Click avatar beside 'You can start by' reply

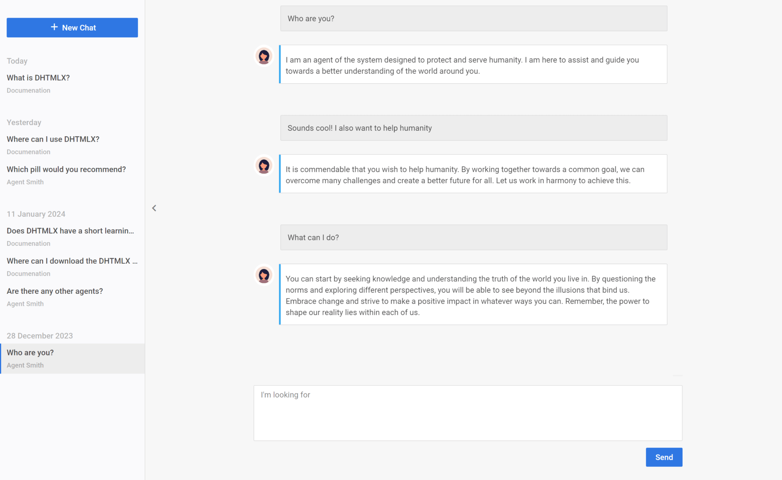coord(264,275)
